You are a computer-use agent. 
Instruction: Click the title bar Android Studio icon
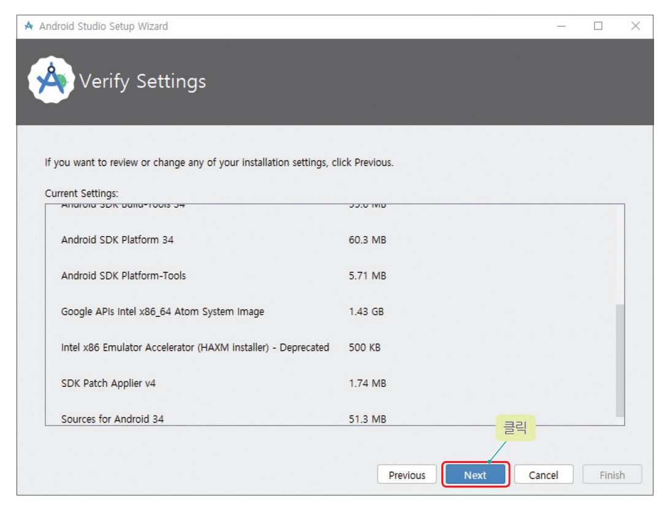point(29,26)
